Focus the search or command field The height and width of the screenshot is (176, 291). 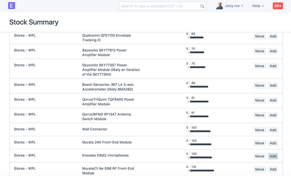[160, 6]
